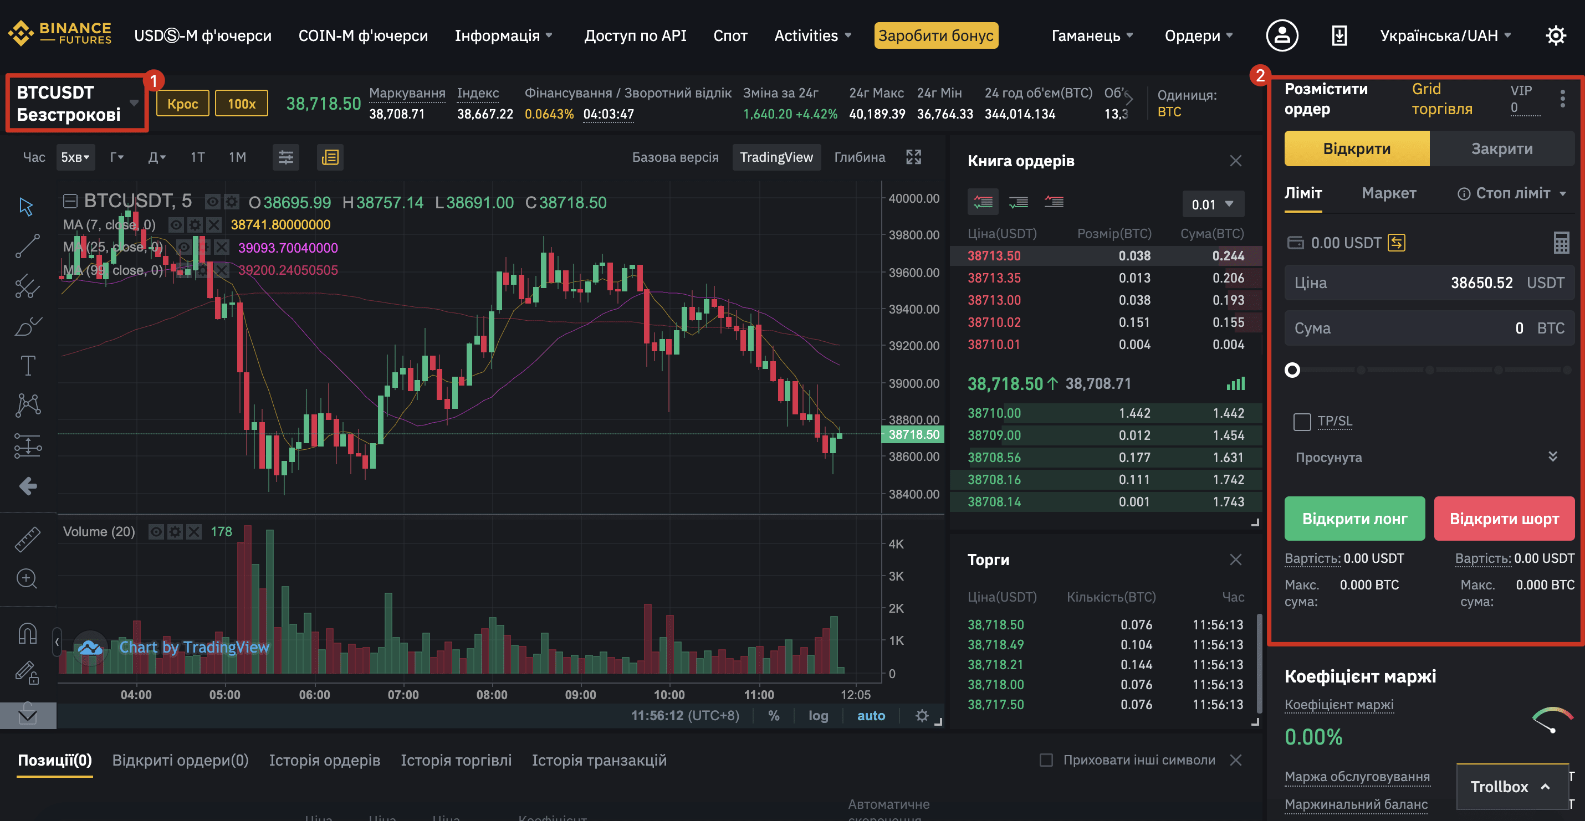Click three-dot menu in order panel header

click(x=1562, y=99)
